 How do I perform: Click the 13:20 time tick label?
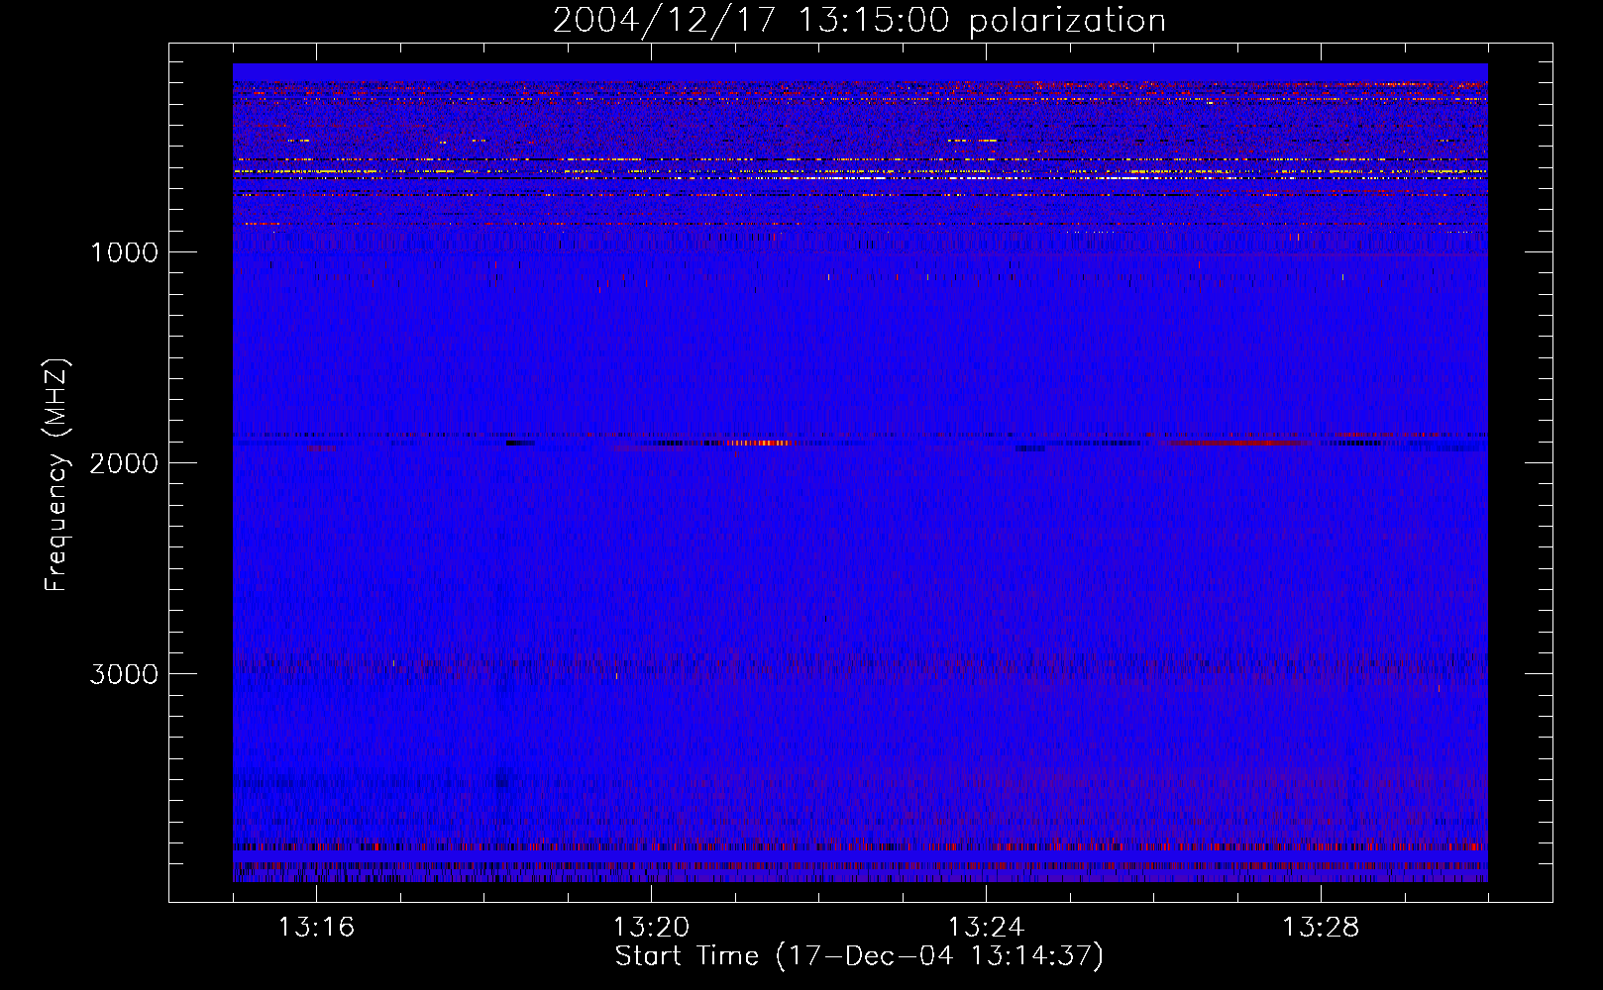click(x=651, y=928)
